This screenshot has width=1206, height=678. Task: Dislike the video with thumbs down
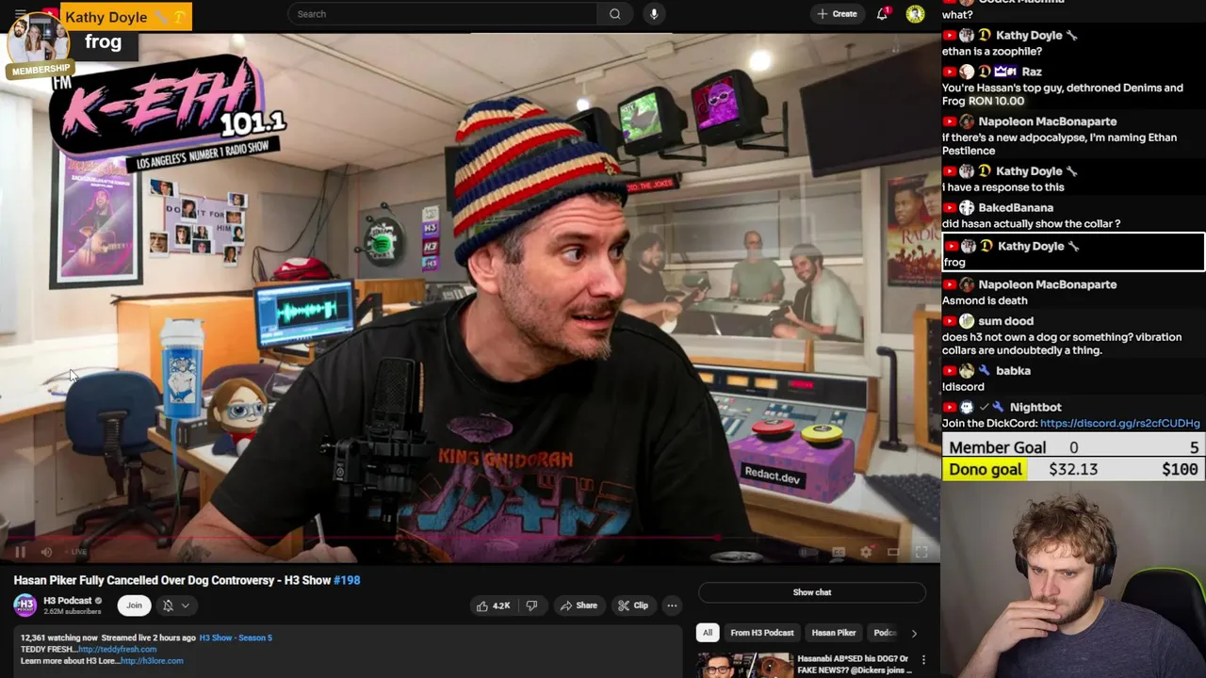click(531, 605)
